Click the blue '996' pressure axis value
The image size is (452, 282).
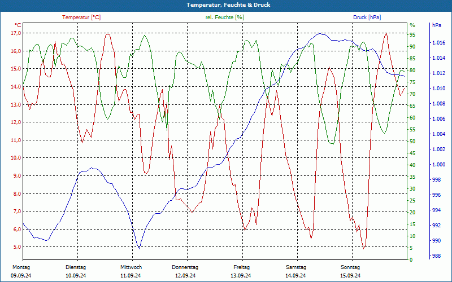pyautogui.click(x=437, y=195)
